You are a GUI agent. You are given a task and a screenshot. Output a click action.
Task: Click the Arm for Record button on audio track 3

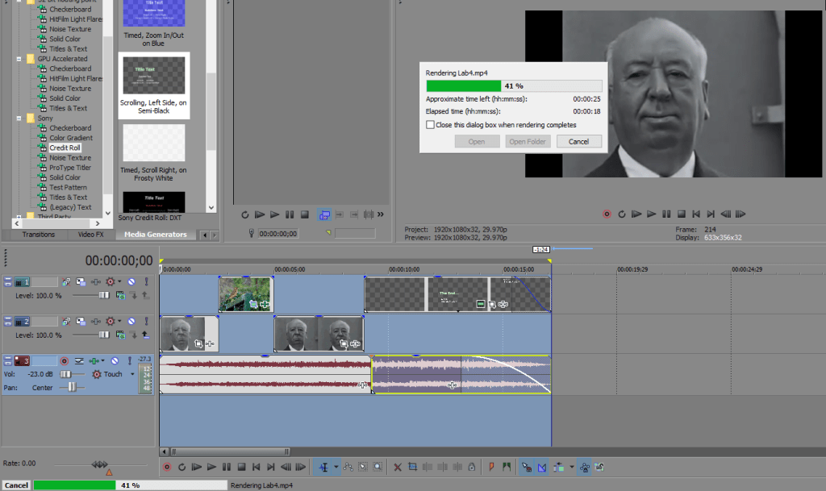pos(64,360)
